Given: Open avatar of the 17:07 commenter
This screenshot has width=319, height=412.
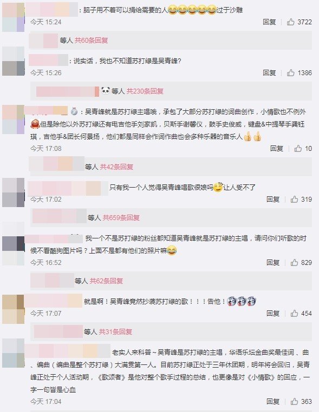Looking at the screenshot, I should coord(13,309).
